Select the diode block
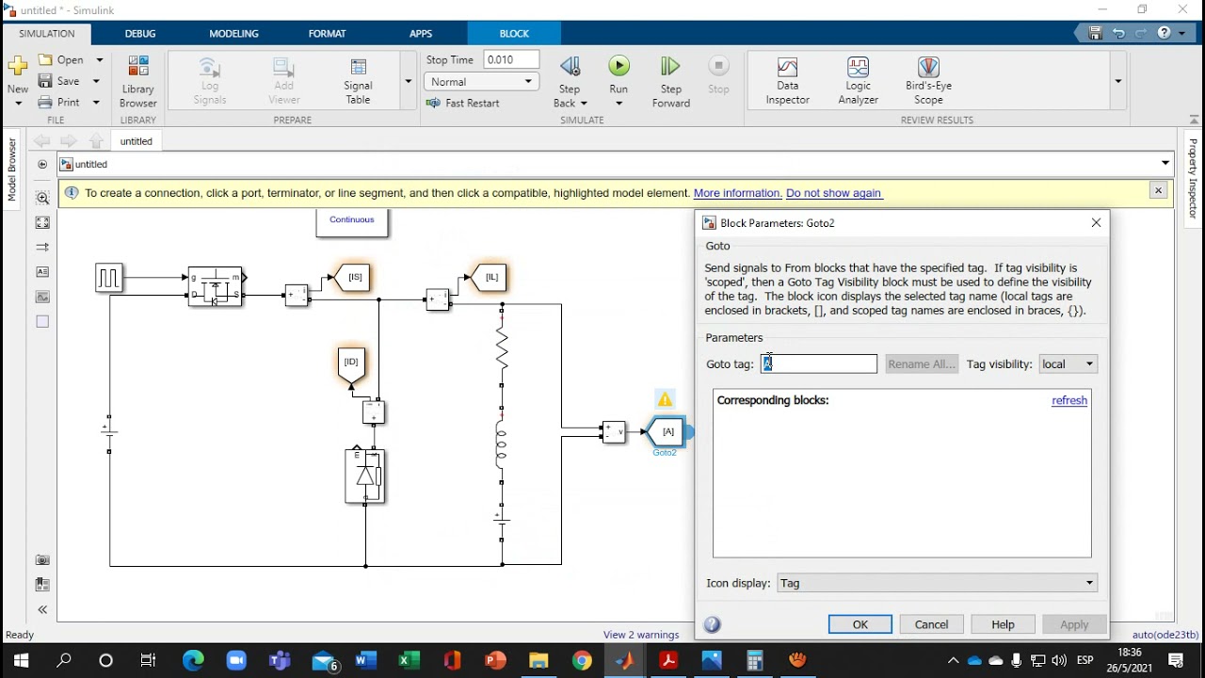1205x678 pixels. (365, 476)
